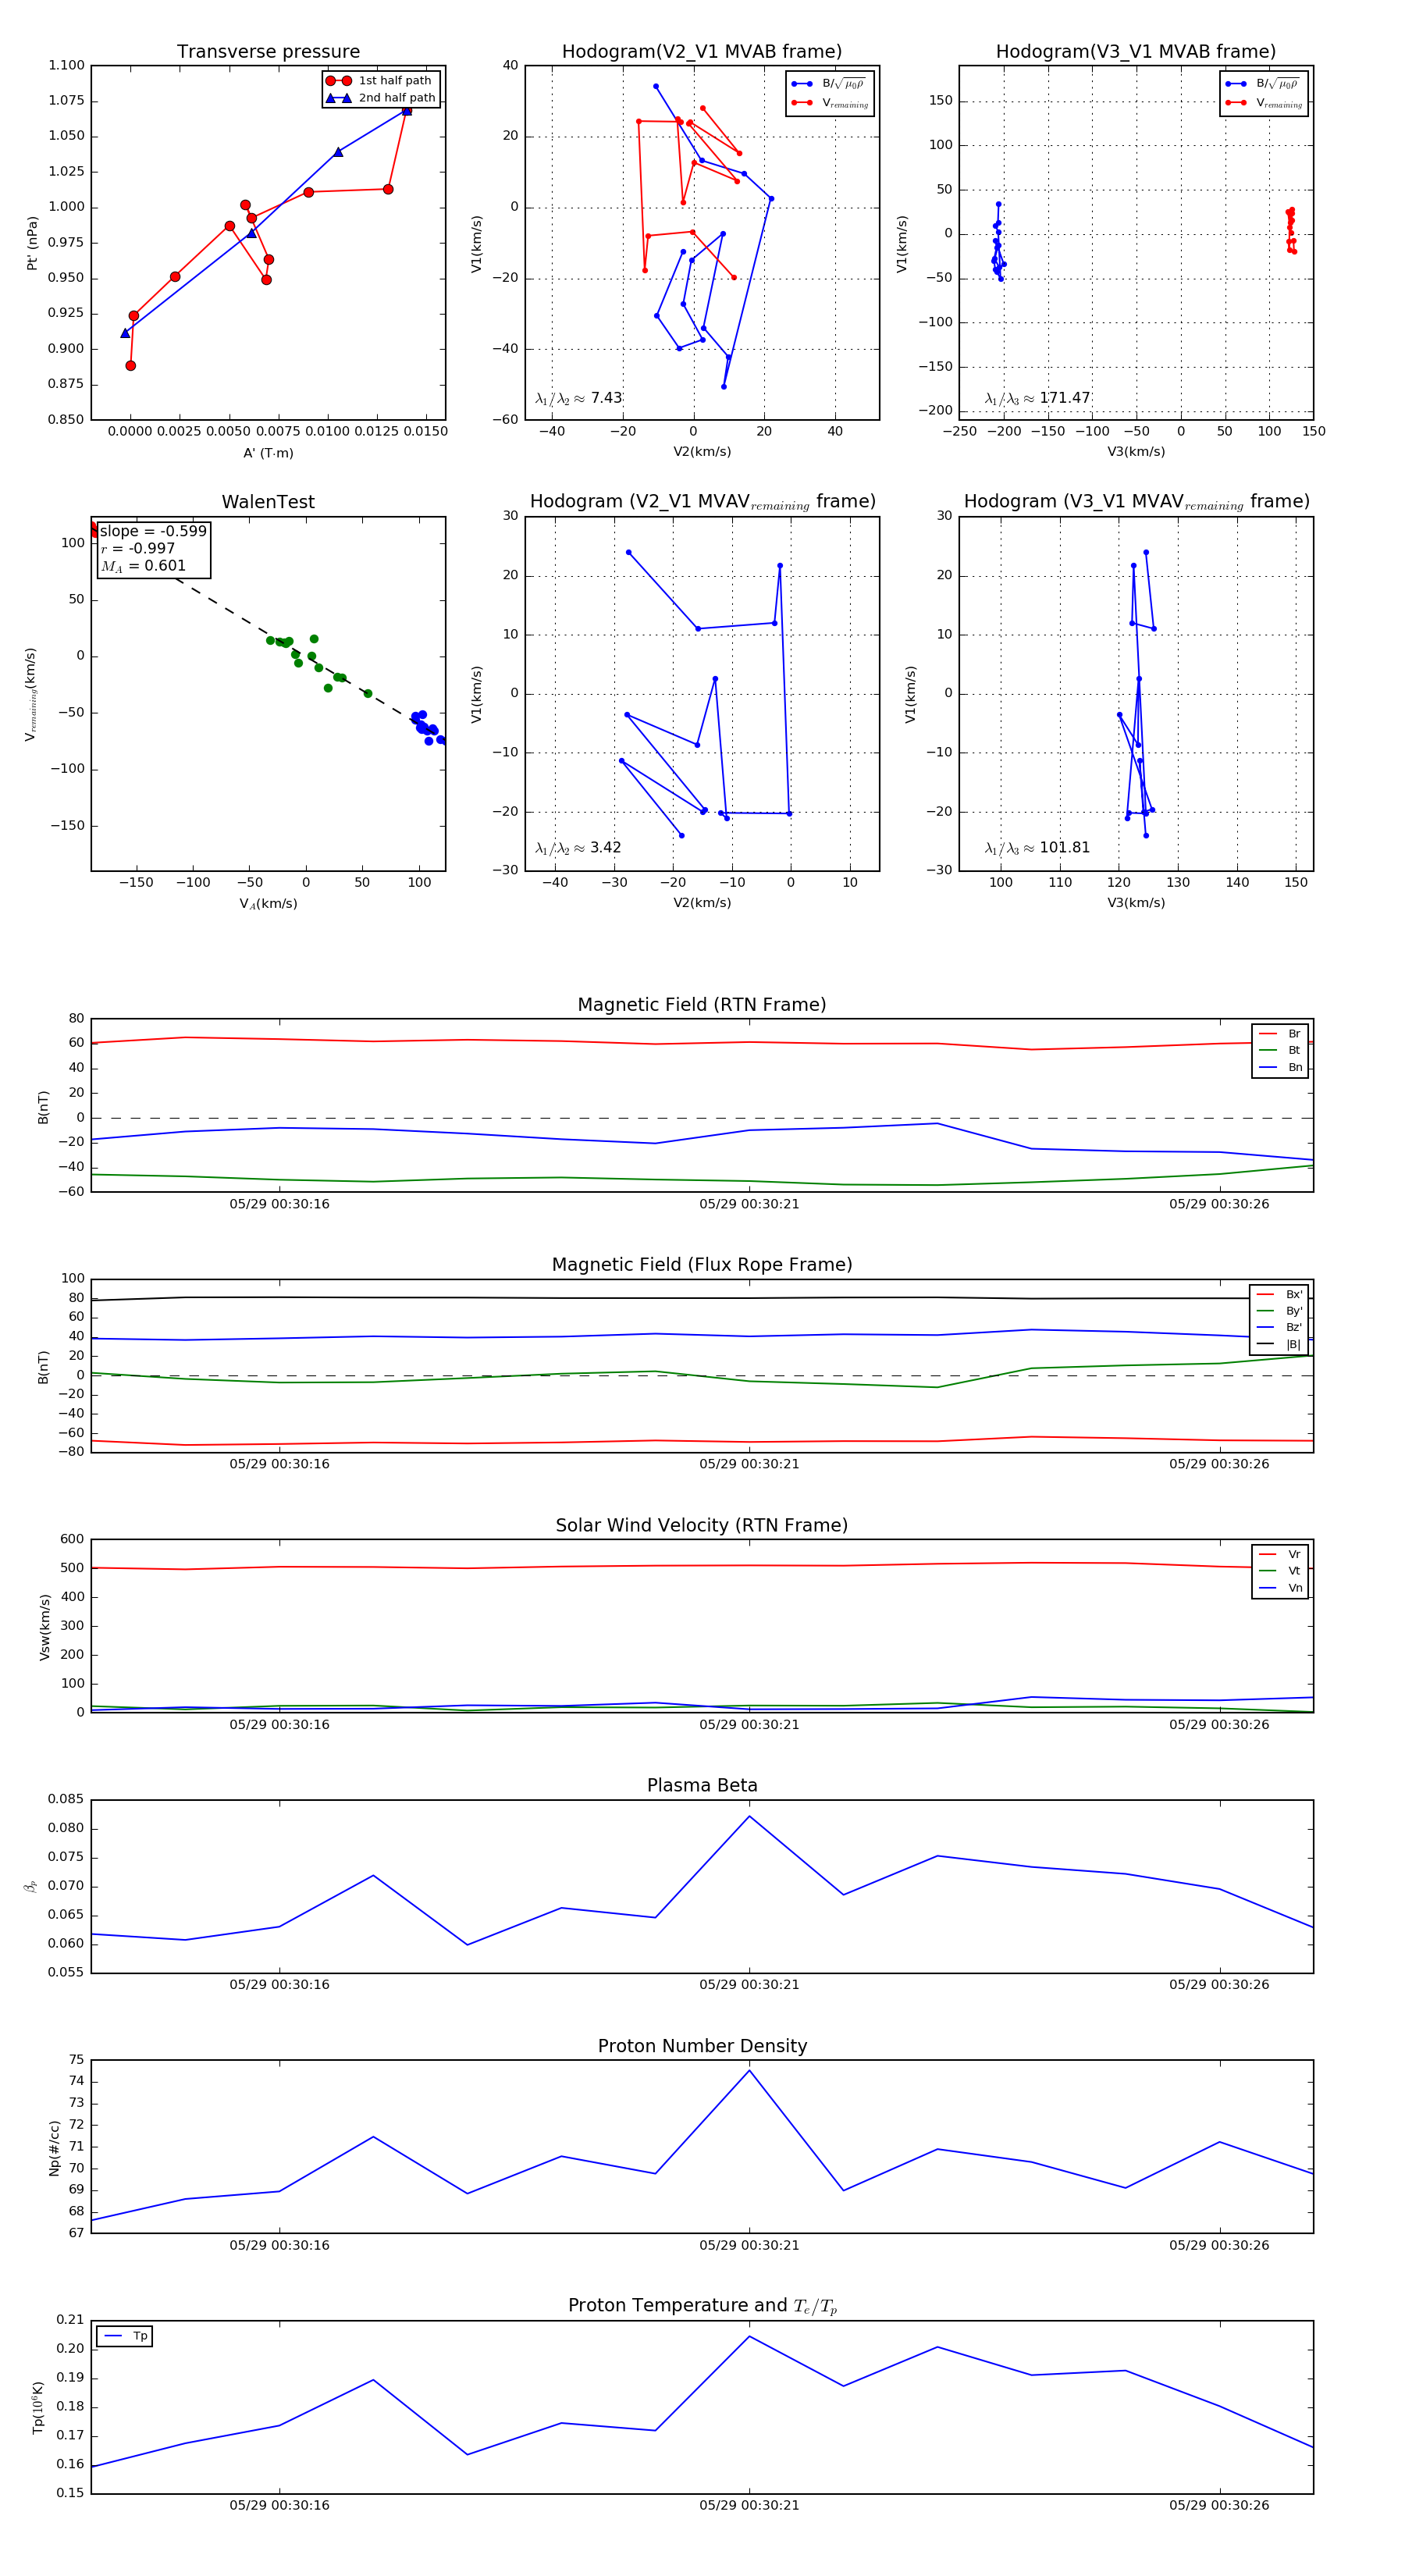Click the V3_V1 MVAV remaining frame hodogram title
Image resolution: width=1405 pixels, height=2576 pixels.
pos(1136,502)
